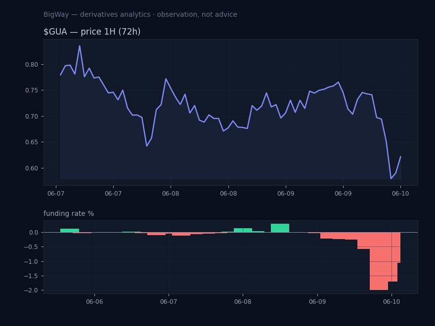The image size is (435, 326).
Task: Click the 06-09 date under funding rate chart
Action: (317, 302)
